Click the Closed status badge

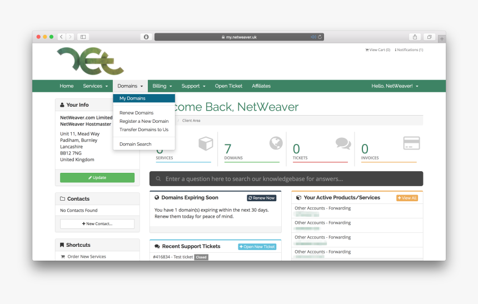(201, 257)
